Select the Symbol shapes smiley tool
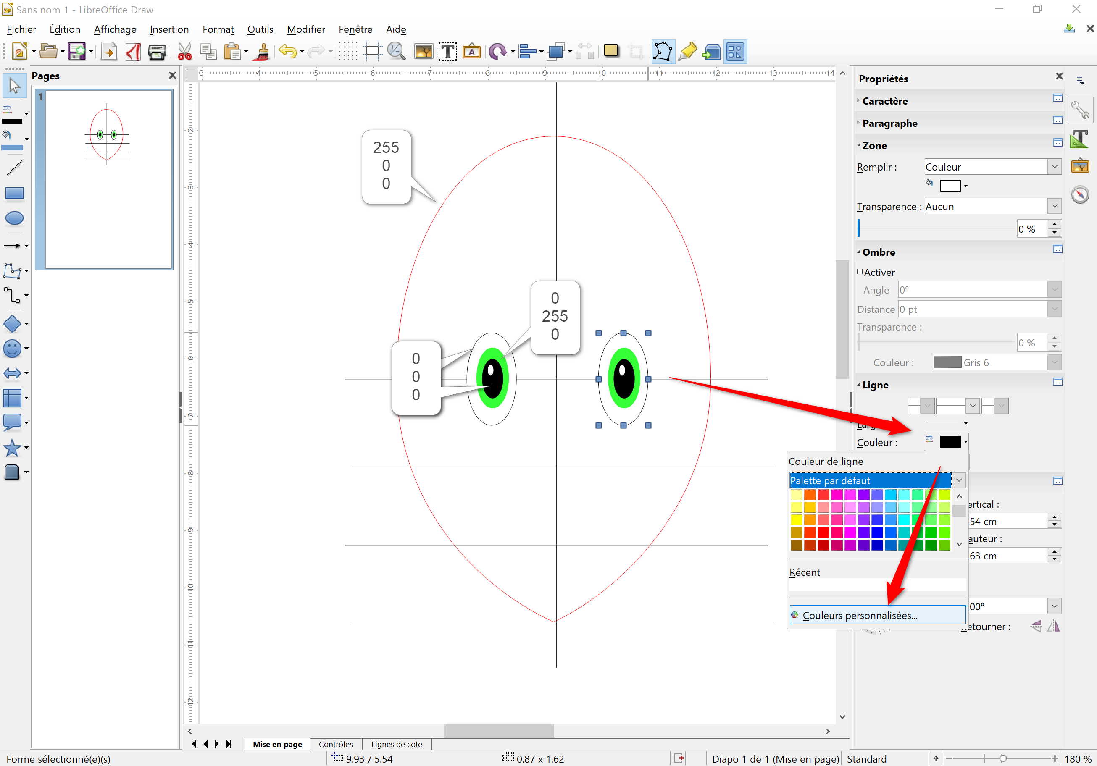 12,349
